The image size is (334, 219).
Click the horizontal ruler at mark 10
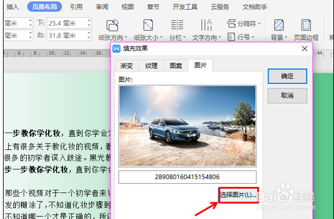(x=51, y=53)
